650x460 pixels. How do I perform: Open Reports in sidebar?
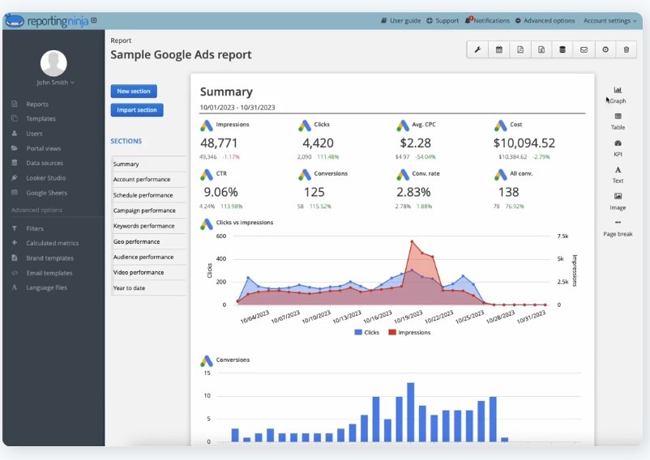point(37,104)
